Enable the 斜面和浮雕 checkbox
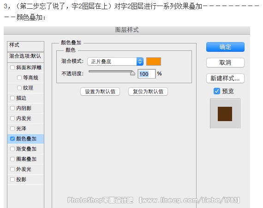 coord(12,67)
